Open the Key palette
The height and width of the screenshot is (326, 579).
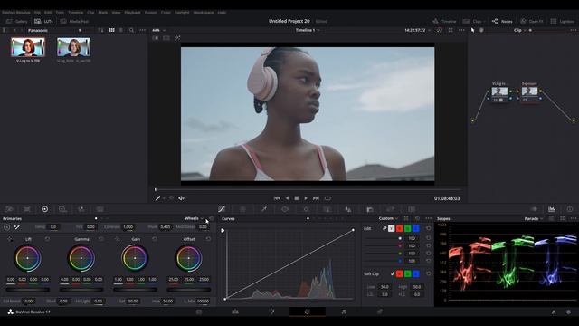pos(370,209)
